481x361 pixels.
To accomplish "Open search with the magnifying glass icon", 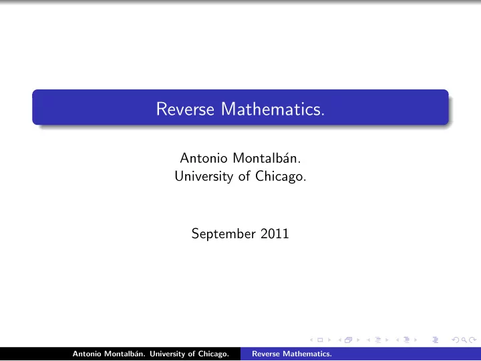I will 464,340.
